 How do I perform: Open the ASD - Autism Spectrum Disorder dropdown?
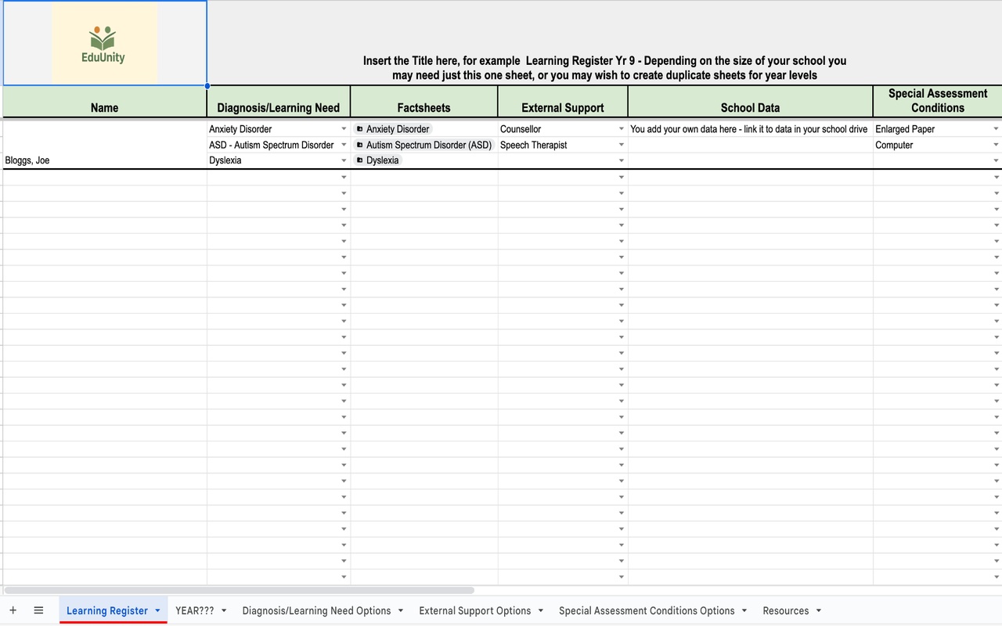click(x=344, y=145)
